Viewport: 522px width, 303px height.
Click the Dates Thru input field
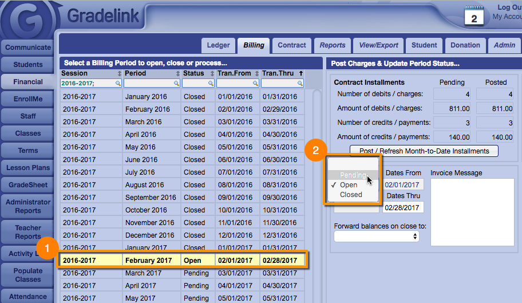403,207
